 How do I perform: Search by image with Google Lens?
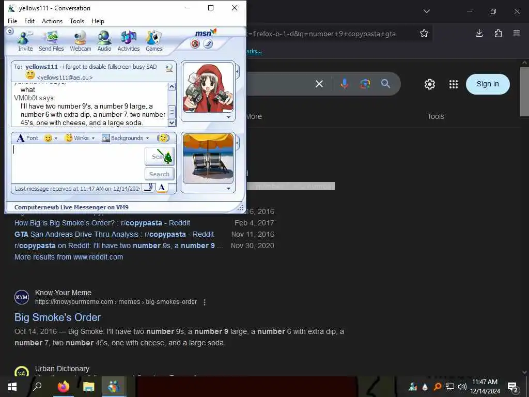point(365,84)
